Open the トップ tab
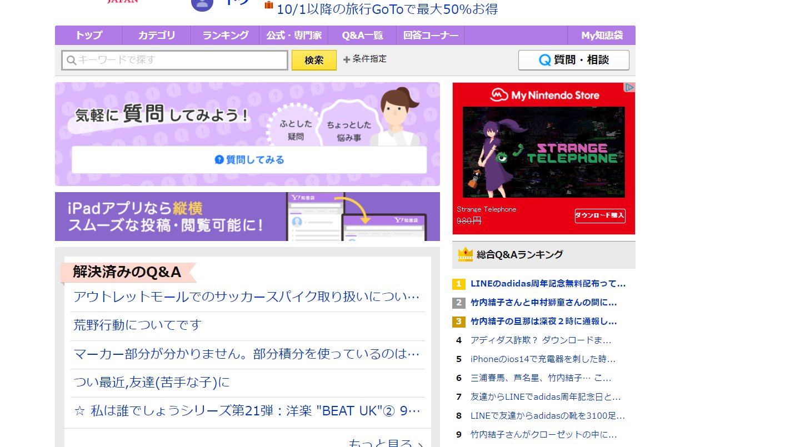The height and width of the screenshot is (447, 795). pyautogui.click(x=89, y=36)
